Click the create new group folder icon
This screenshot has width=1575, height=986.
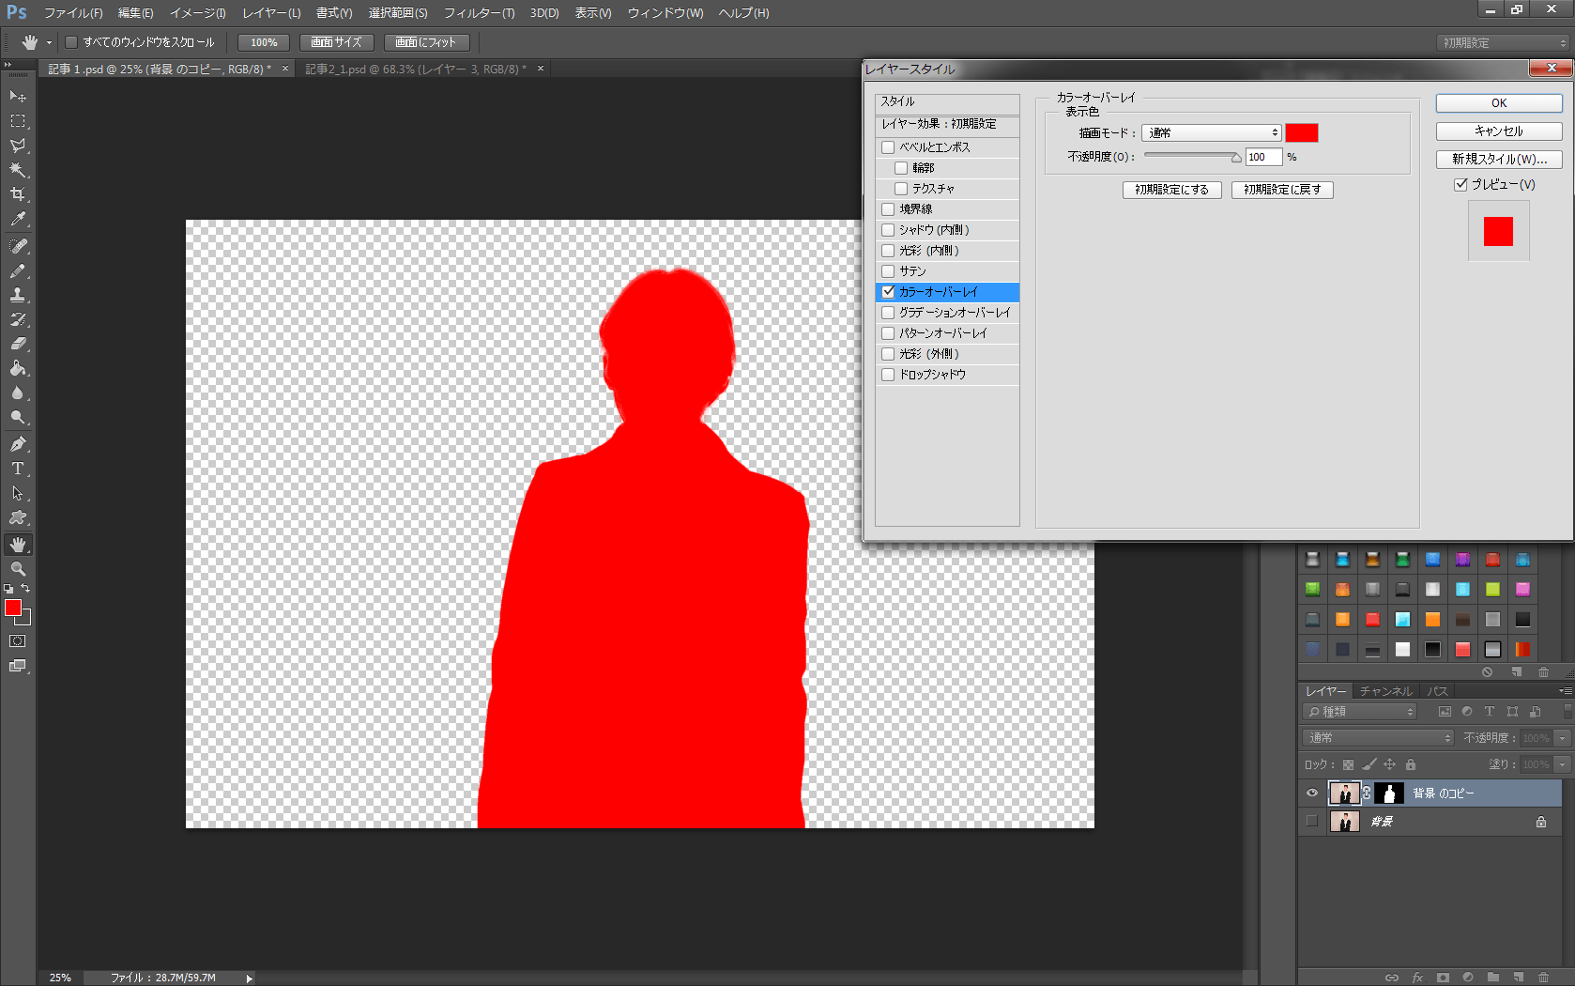tap(1493, 978)
